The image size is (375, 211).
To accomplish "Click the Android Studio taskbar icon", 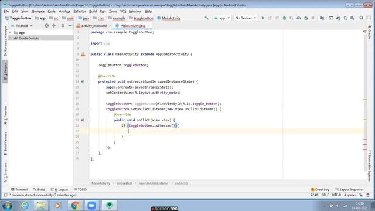I will (110, 206).
